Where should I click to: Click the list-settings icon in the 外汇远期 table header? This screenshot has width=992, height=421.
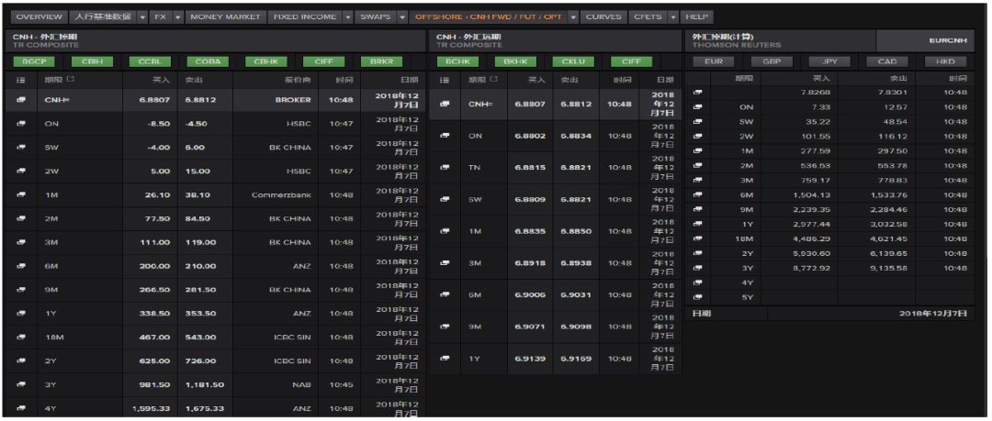click(445, 81)
